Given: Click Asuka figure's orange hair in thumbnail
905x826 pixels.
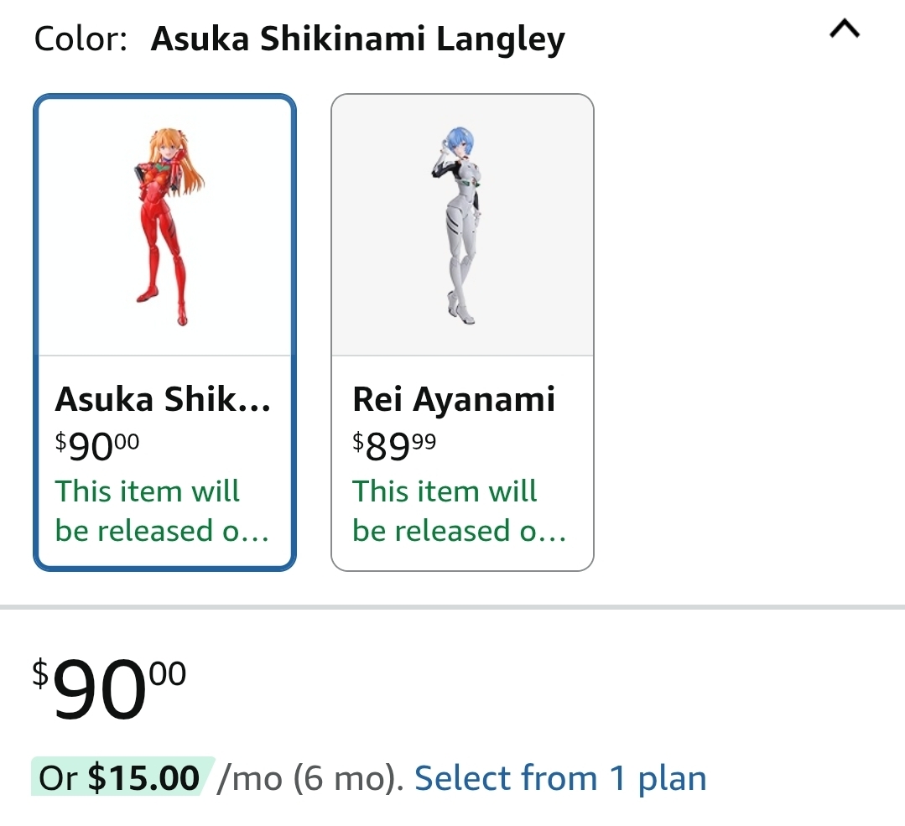Looking at the screenshot, I should click(176, 150).
